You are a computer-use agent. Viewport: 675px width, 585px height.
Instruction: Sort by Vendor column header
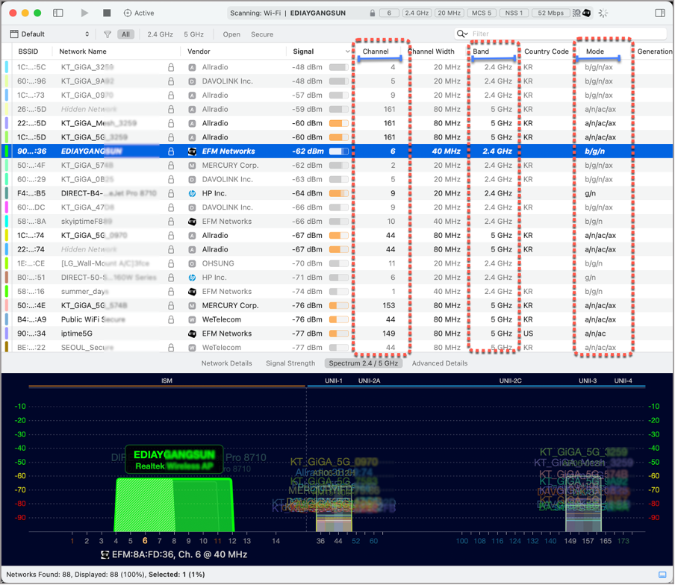point(199,51)
